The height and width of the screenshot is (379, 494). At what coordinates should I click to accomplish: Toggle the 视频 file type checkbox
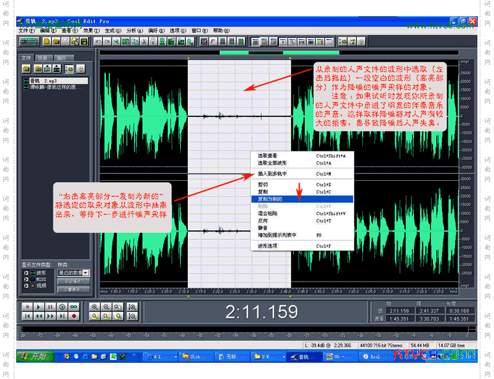click(26, 285)
